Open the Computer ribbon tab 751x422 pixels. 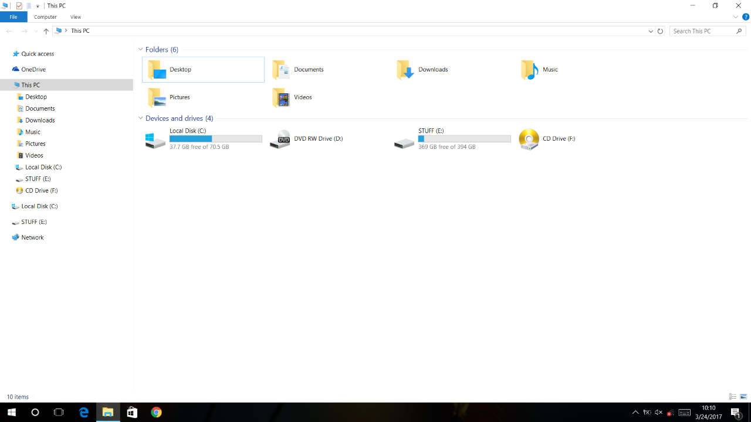click(45, 17)
